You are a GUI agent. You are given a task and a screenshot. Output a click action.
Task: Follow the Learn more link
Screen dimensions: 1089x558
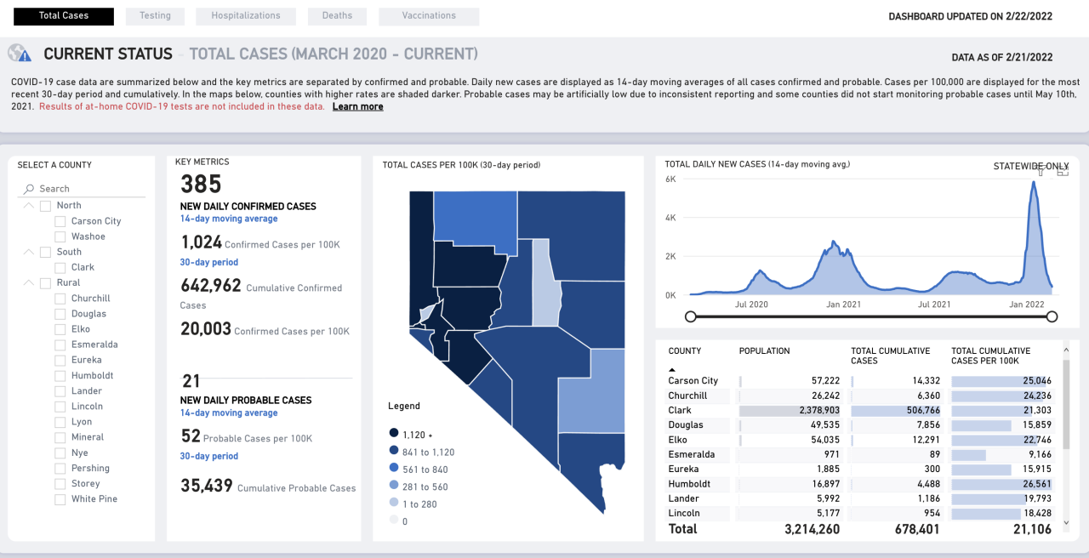click(357, 106)
